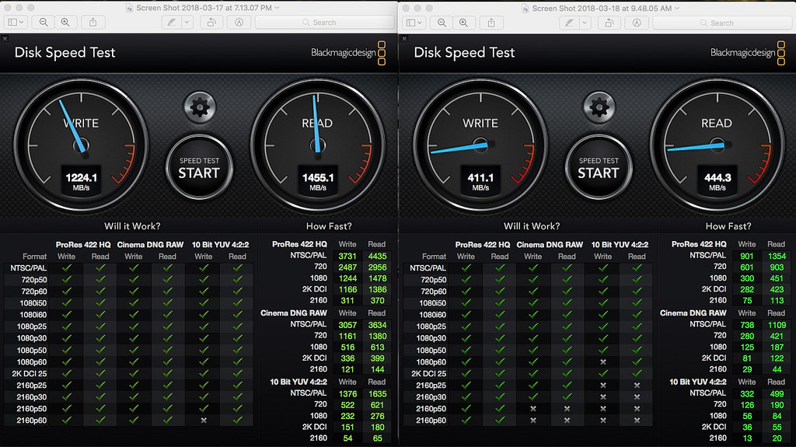
Task: Click the Highlight pen in left Preview window
Action: (x=172, y=23)
